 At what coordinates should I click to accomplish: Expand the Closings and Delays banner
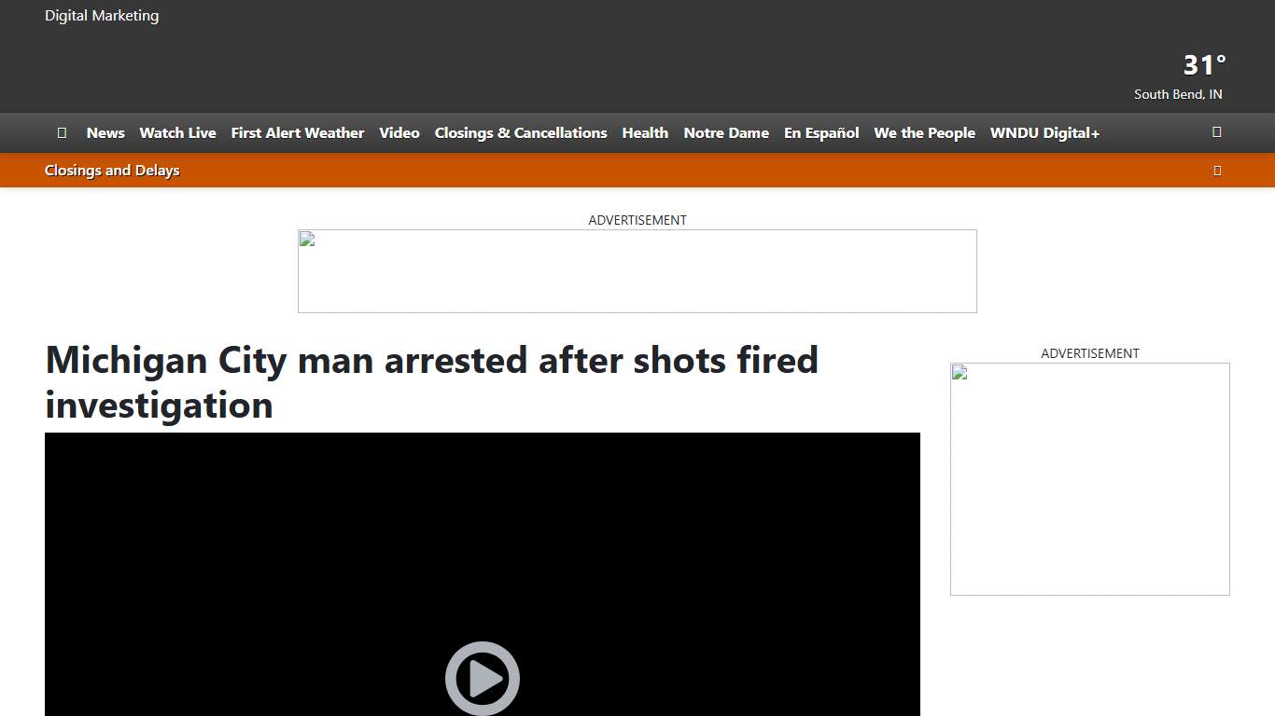1217,170
